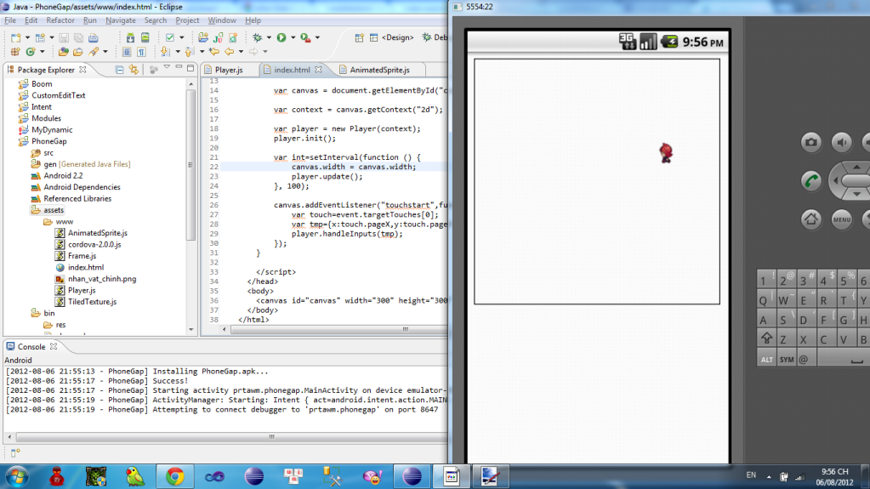Toggle Block Selection Mode
This screenshot has height=489, width=870.
pos(127,52)
